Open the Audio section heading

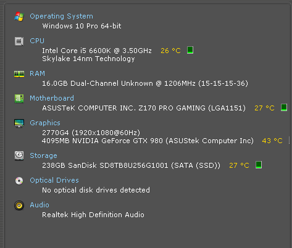pyautogui.click(x=40, y=205)
